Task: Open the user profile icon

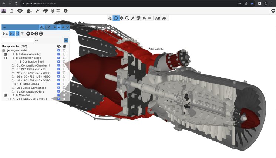Action: (x=4, y=11)
